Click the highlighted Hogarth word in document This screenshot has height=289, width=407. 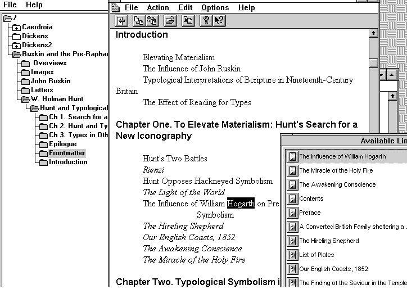pyautogui.click(x=241, y=204)
